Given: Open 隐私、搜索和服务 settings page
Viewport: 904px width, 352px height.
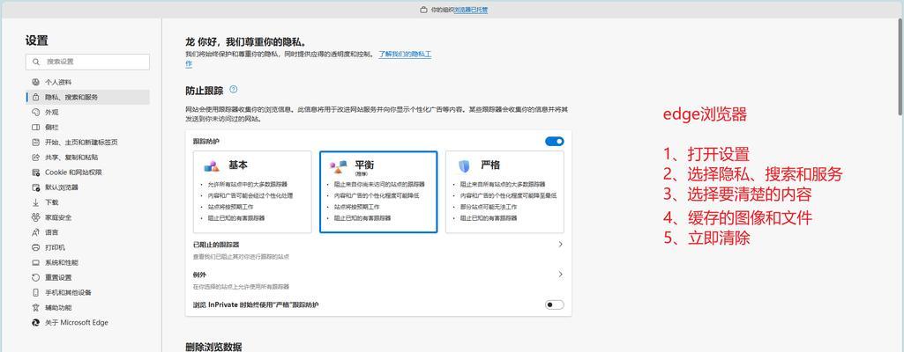Looking at the screenshot, I should (x=88, y=97).
